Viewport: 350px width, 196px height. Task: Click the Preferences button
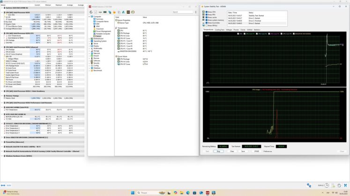tap(268, 151)
